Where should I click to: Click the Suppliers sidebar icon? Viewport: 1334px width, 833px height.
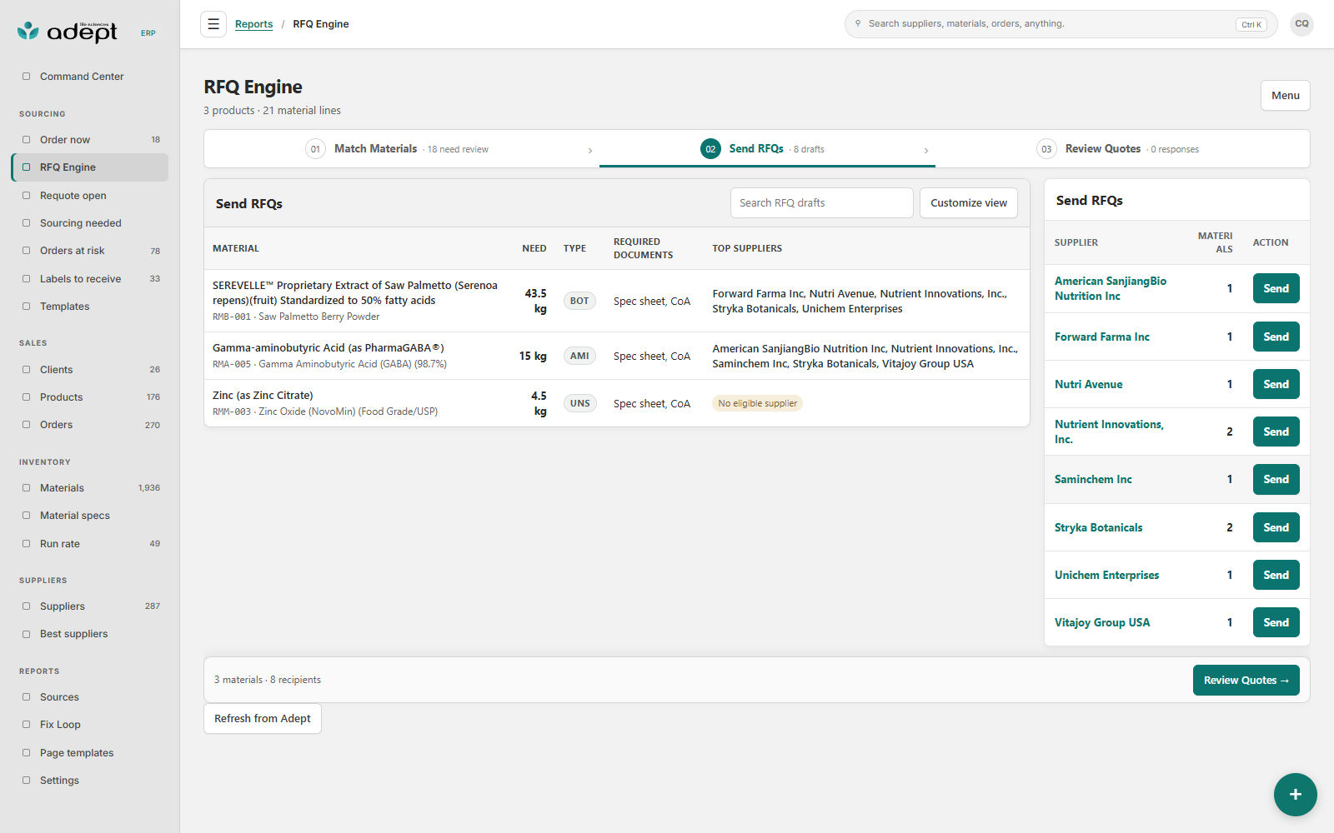coord(26,606)
